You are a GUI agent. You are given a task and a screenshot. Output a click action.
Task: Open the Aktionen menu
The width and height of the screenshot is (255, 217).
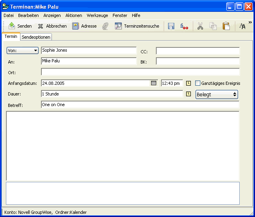[74, 15]
